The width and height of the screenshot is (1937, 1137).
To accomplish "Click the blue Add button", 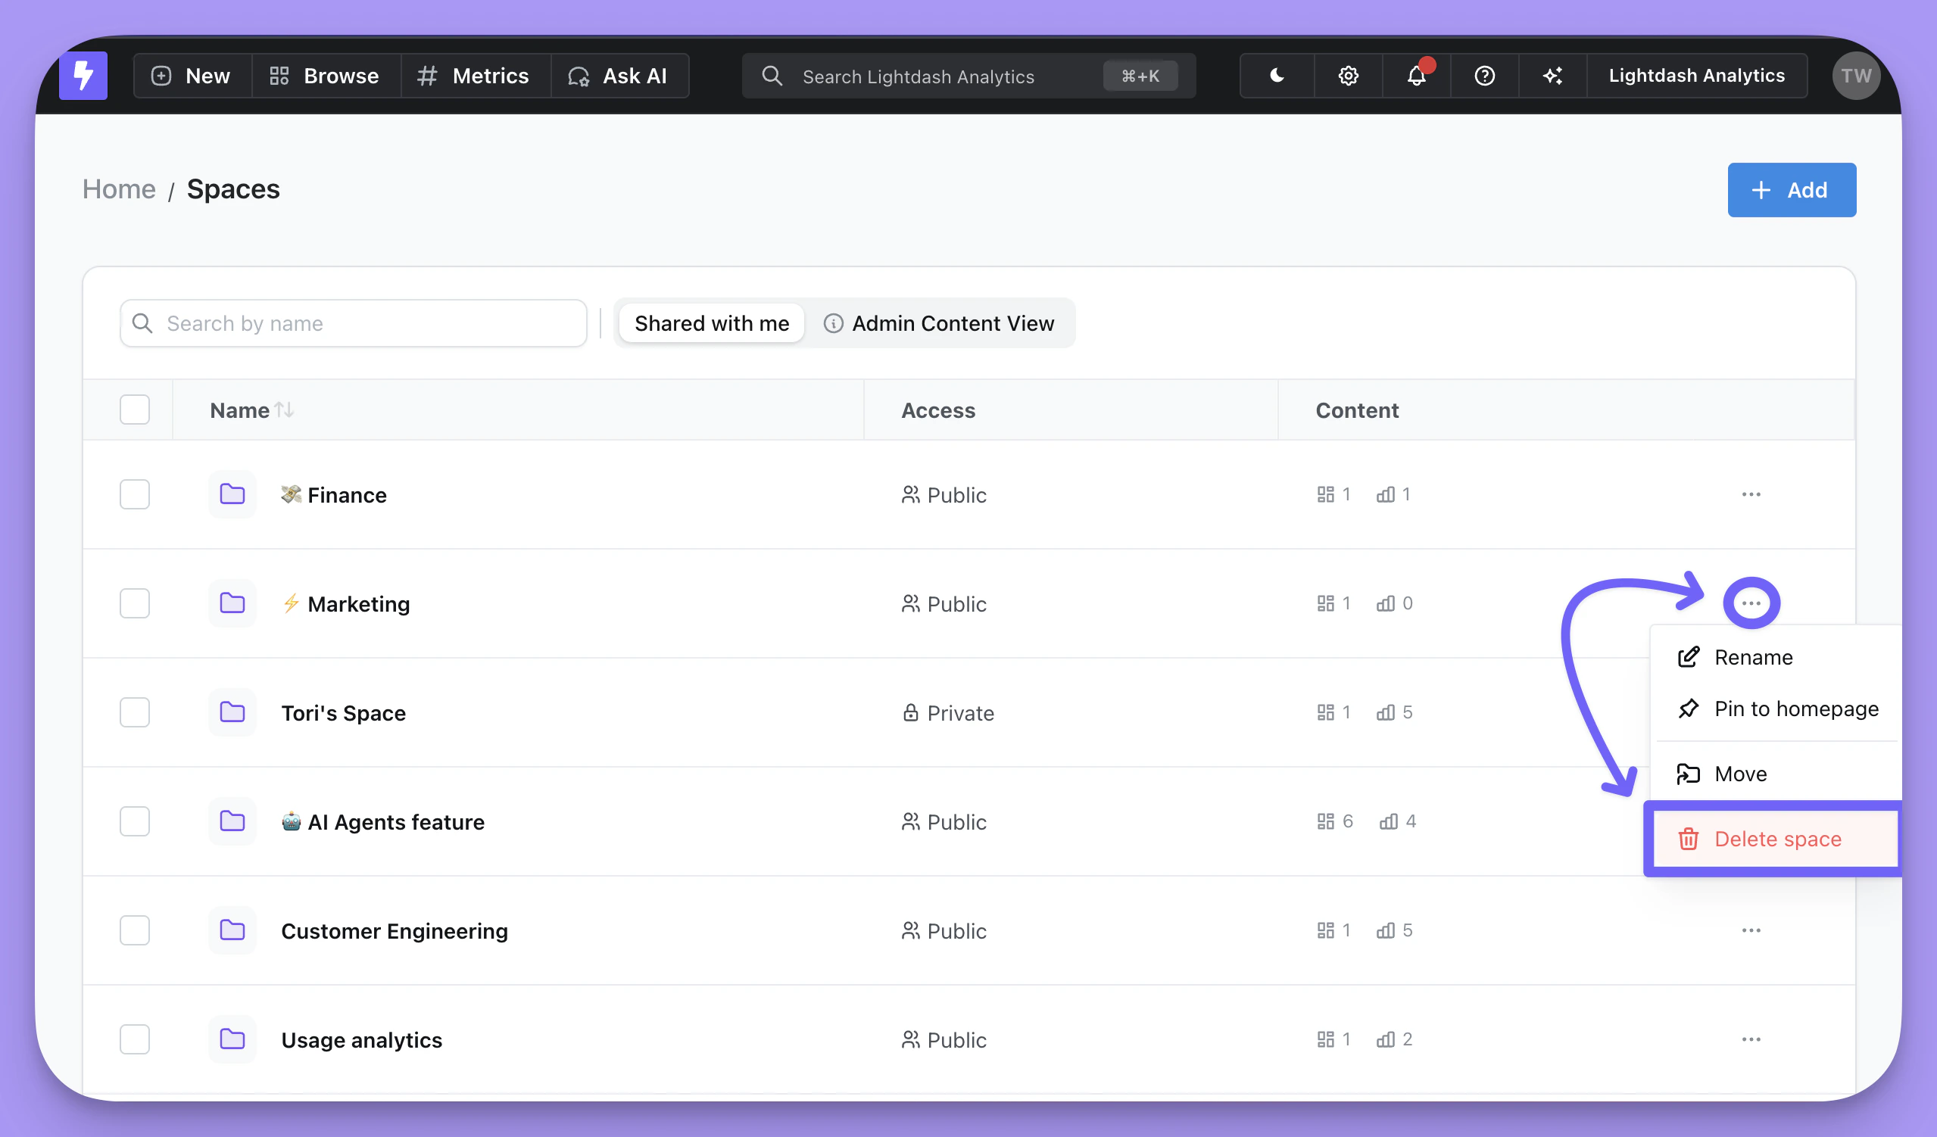I will [x=1791, y=190].
